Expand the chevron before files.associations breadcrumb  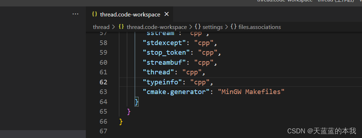(x=227, y=27)
